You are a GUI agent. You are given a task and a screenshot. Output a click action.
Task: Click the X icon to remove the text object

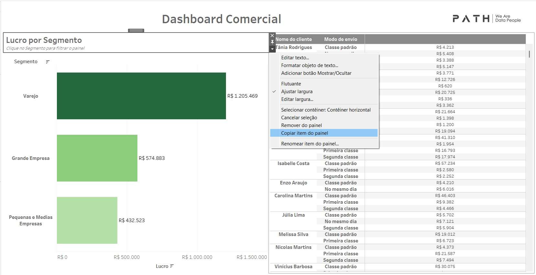(x=272, y=35)
